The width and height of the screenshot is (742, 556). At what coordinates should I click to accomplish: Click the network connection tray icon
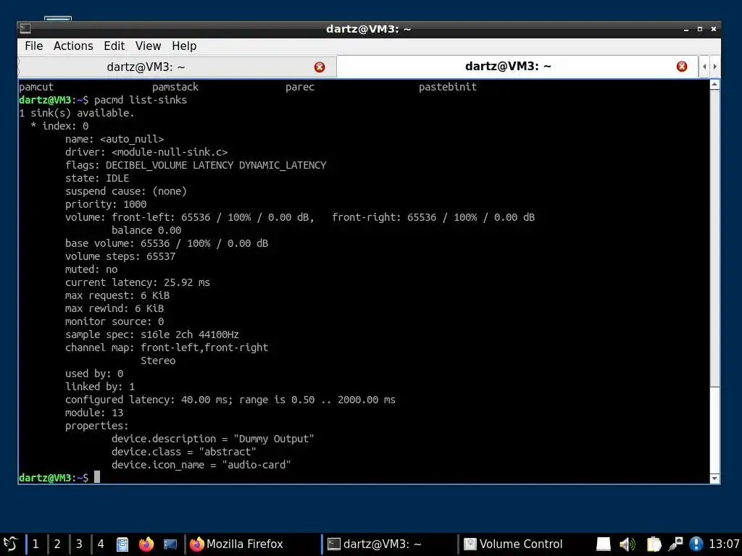[676, 544]
